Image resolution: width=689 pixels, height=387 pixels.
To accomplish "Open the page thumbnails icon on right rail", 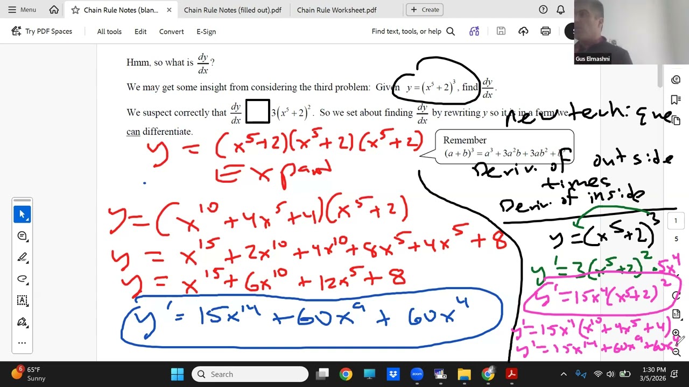I will (x=677, y=120).
